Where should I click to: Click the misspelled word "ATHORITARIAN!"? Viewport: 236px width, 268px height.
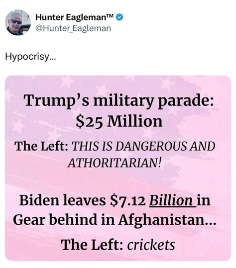tap(115, 163)
